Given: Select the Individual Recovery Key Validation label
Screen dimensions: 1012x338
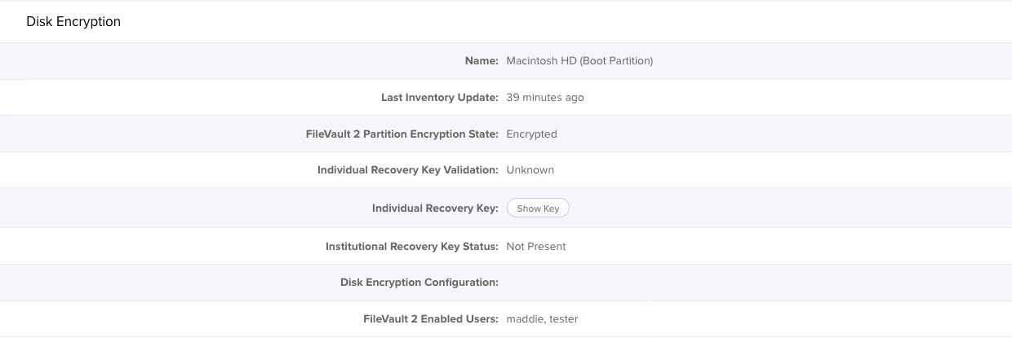Looking at the screenshot, I should click(x=407, y=170).
